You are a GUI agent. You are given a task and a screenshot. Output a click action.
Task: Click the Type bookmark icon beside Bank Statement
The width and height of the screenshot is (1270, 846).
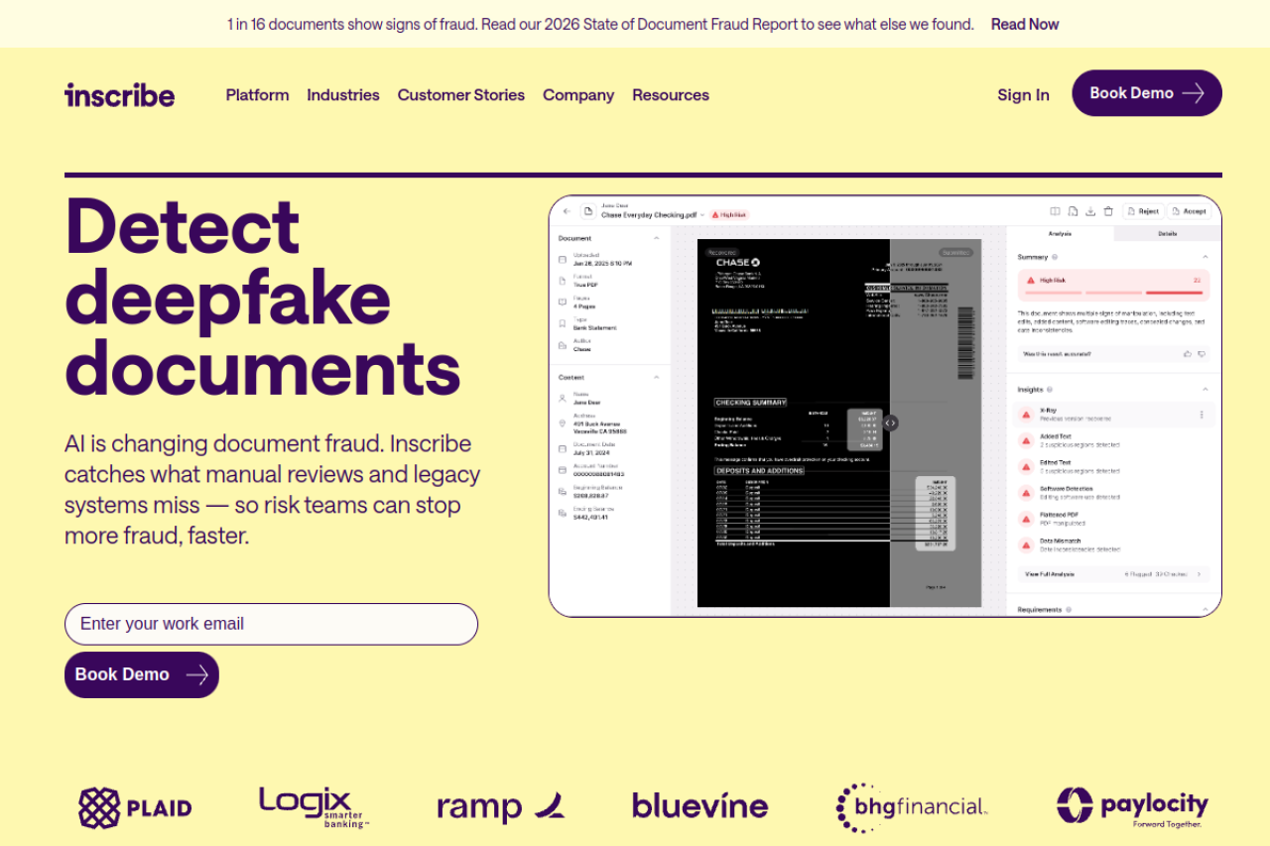click(563, 323)
